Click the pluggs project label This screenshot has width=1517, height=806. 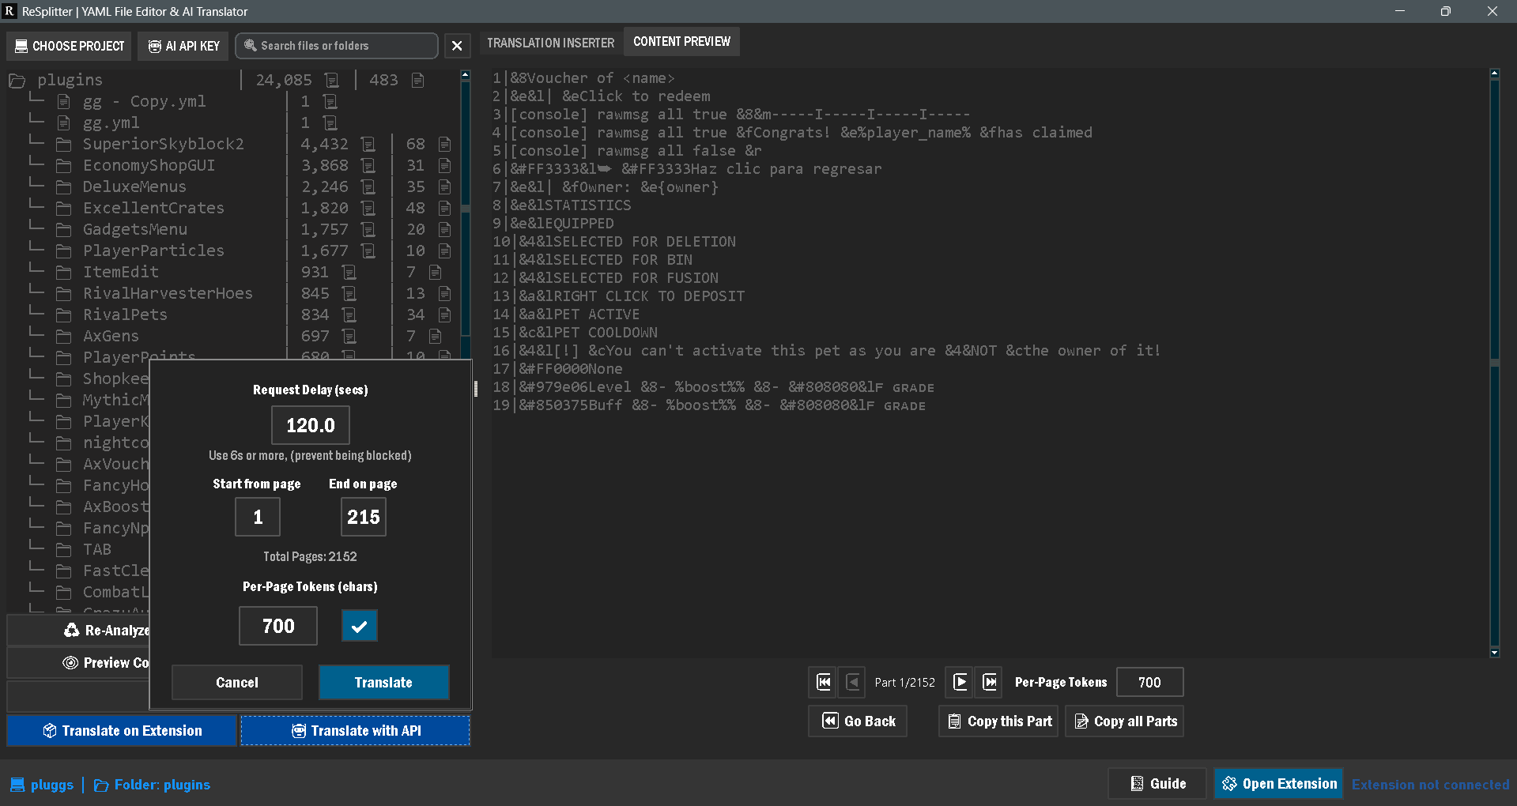42,785
